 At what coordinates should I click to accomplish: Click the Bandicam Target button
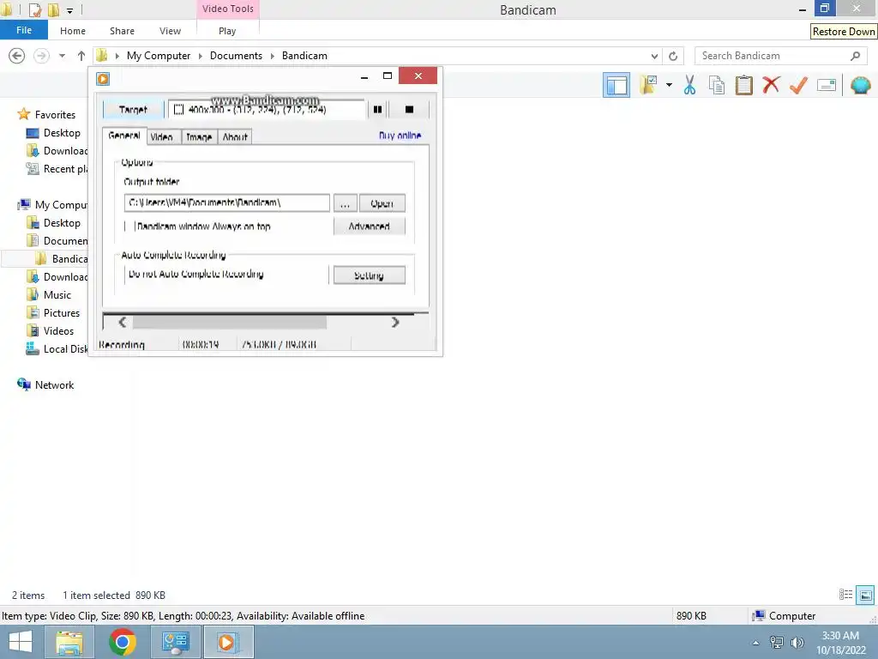click(x=133, y=109)
